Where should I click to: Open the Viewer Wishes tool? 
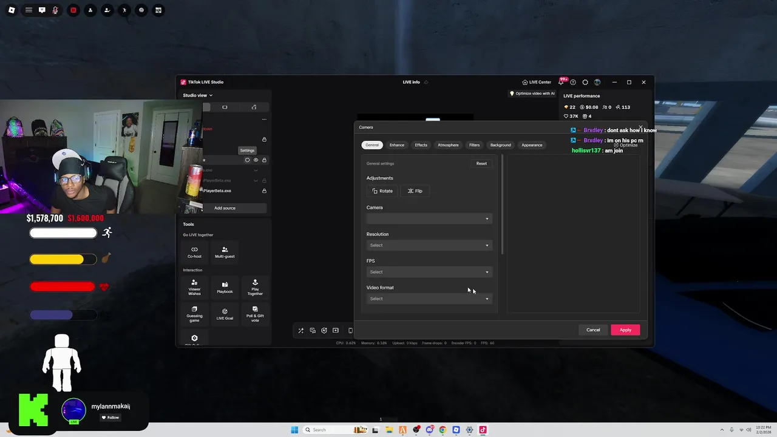tap(194, 288)
